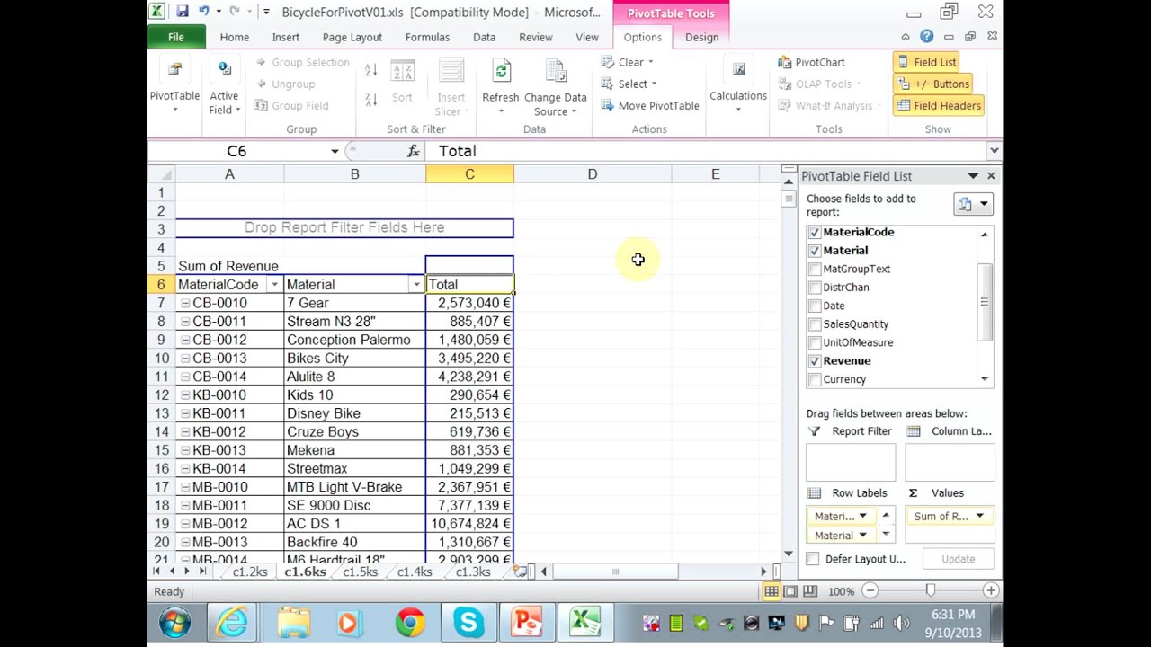Check the DistrChan field
Viewport: 1151px width, 647px height.
click(815, 288)
